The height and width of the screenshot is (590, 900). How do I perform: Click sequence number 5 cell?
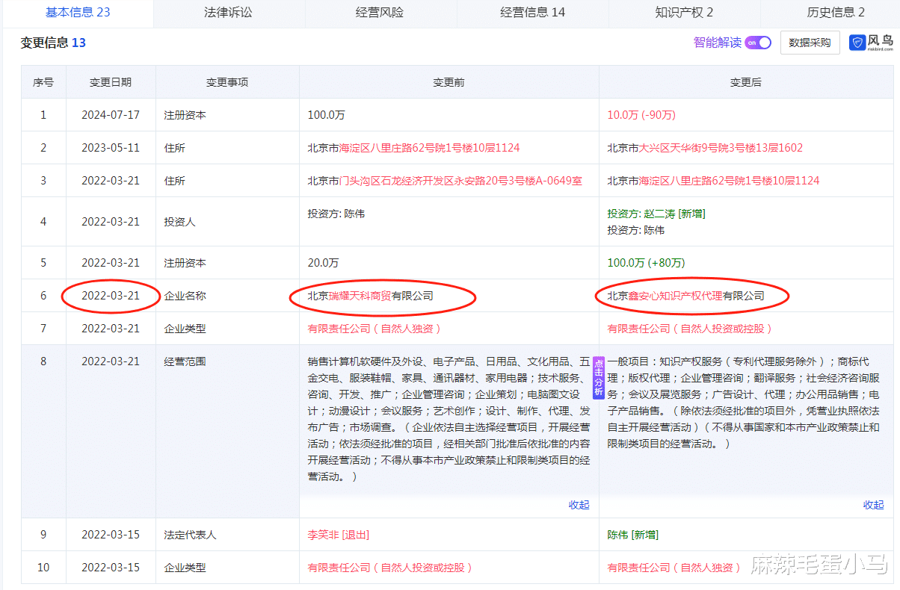43,263
